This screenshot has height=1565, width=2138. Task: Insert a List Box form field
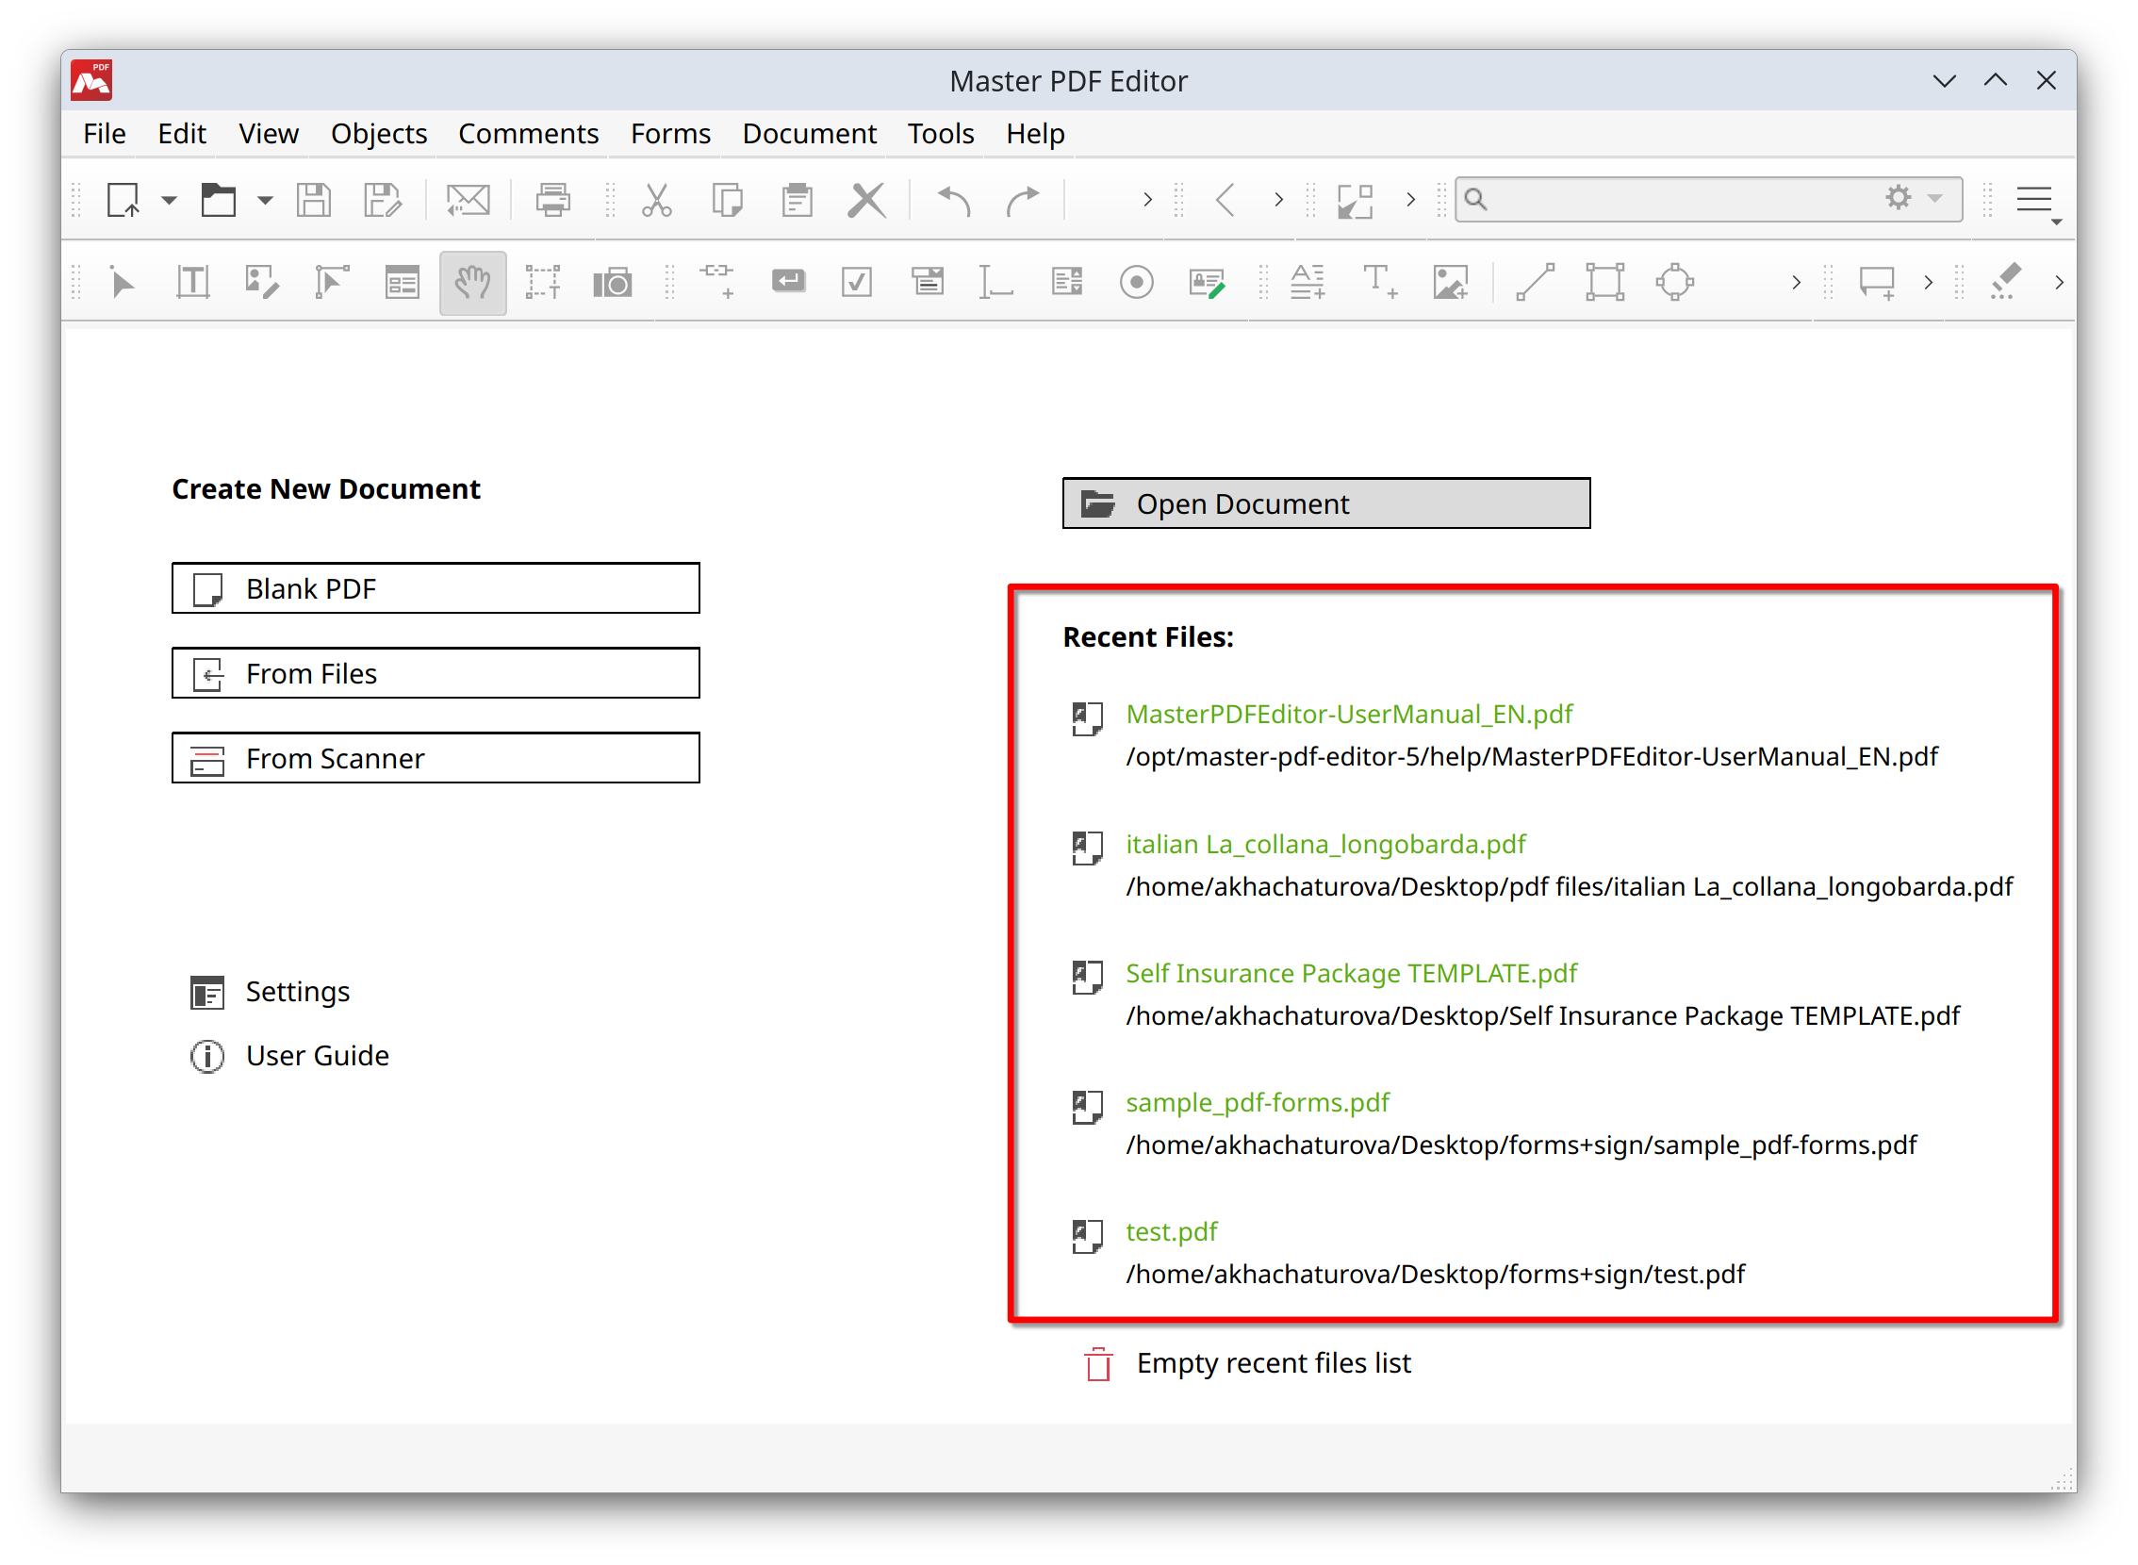(x=1066, y=281)
